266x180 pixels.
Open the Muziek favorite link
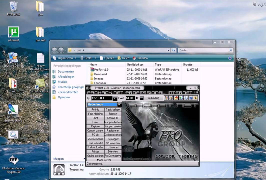62,82
